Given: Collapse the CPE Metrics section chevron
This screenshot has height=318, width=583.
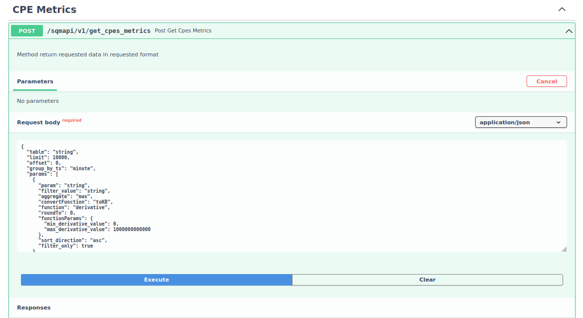Looking at the screenshot, I should point(562,9).
